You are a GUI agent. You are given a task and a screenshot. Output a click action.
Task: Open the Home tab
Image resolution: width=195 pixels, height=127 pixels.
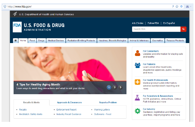(23, 41)
